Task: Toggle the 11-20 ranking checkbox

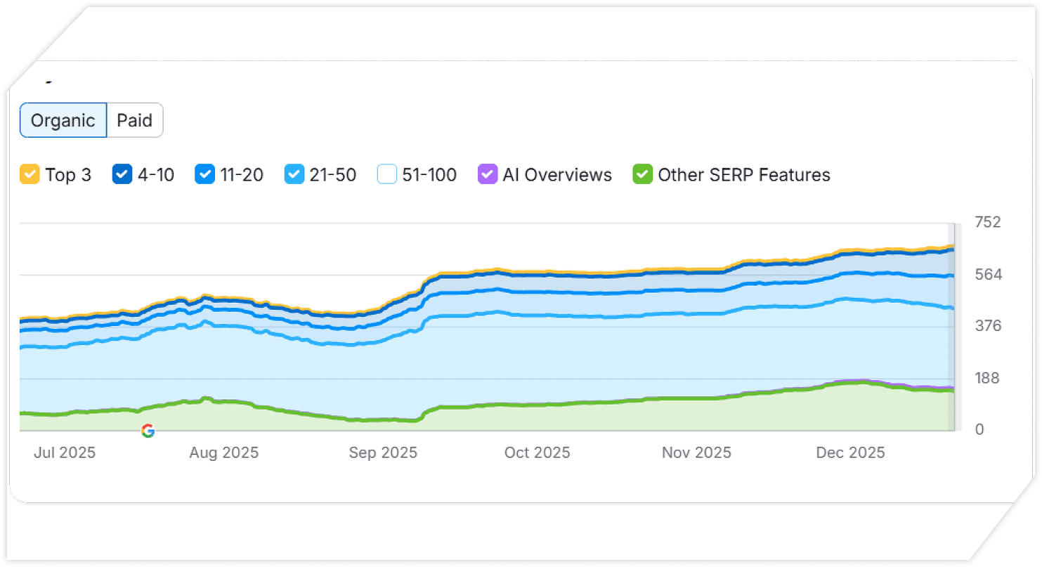Action: coord(205,174)
